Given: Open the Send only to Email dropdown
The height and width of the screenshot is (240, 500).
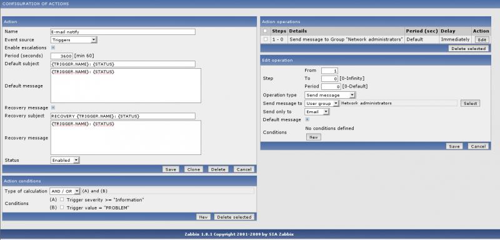Looking at the screenshot, I should (317, 111).
